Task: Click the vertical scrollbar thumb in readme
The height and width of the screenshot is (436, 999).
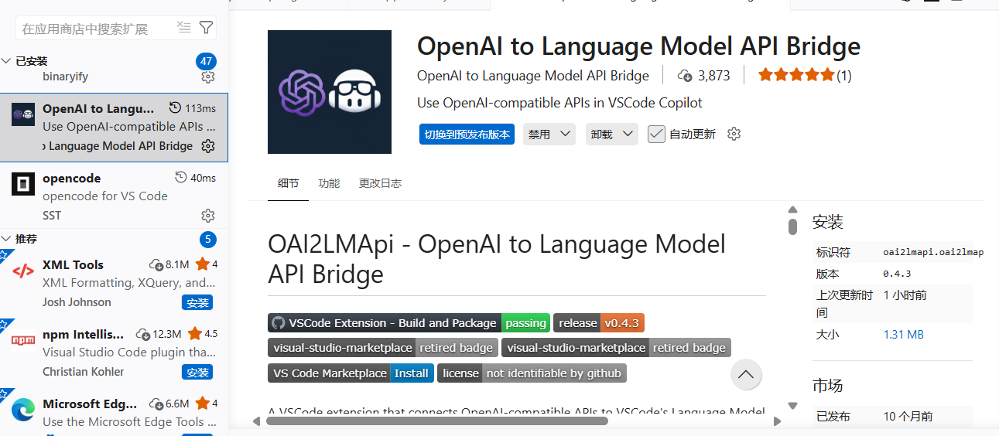Action: click(x=792, y=227)
